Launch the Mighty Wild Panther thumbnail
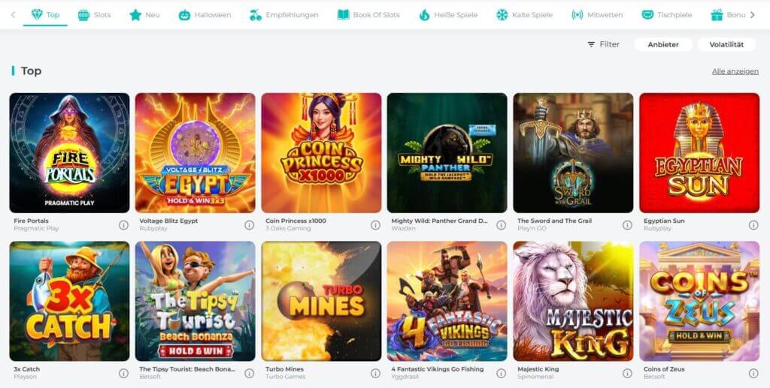Image resolution: width=770 pixels, height=388 pixels. (x=447, y=153)
